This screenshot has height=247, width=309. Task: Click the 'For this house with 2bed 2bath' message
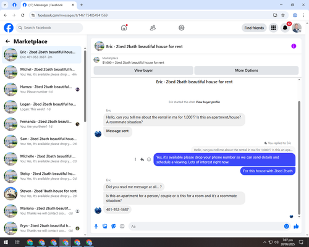(x=268, y=171)
